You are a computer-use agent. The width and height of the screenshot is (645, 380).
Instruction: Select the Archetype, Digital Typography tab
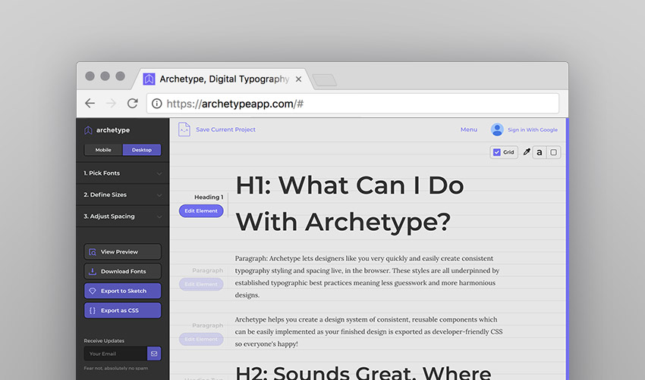point(224,79)
